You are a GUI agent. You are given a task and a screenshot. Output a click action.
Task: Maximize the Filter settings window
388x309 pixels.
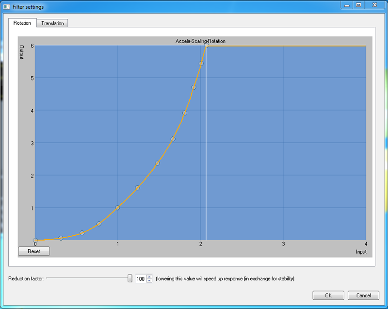click(x=358, y=5)
